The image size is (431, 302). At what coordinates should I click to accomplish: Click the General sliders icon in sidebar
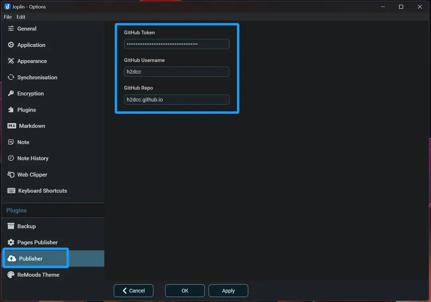coord(11,29)
